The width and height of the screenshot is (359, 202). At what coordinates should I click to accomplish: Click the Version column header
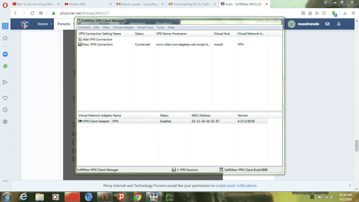pyautogui.click(x=252, y=115)
